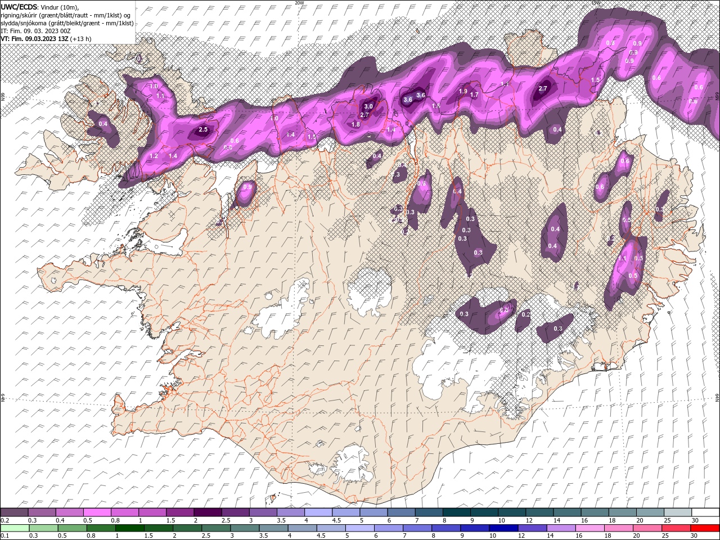Screen dimensions: 720x540
Task: Click the '1.9' precipitation value on the map
Action: (x=463, y=91)
